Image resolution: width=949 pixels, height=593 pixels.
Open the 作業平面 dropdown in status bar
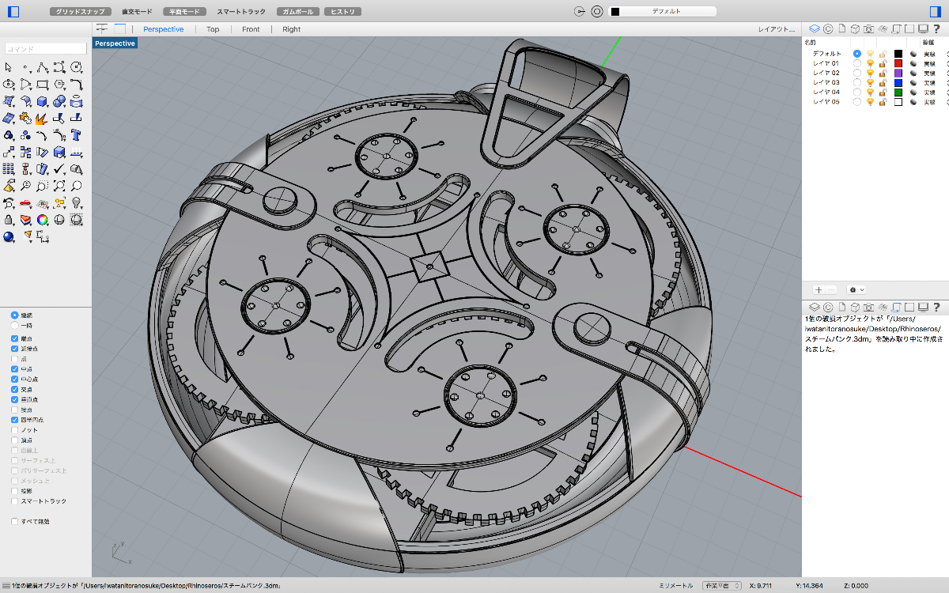click(x=721, y=586)
